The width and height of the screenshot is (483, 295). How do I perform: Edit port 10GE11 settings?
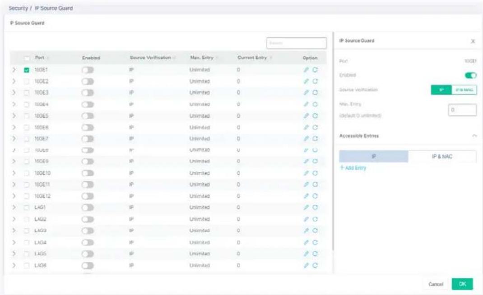306,184
